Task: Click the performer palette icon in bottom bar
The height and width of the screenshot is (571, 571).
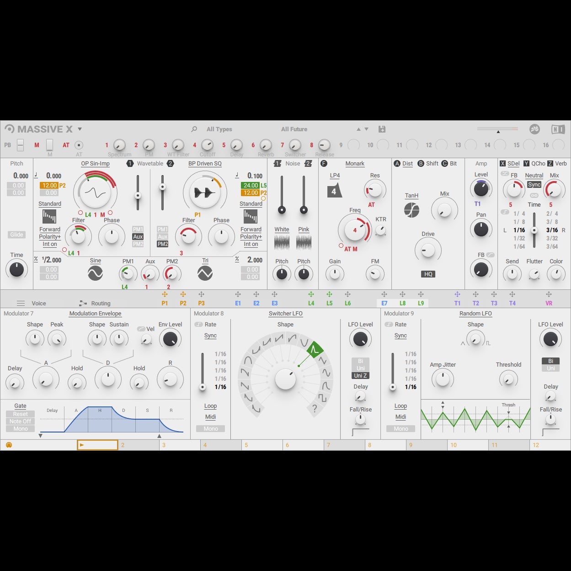Action: click(9, 445)
